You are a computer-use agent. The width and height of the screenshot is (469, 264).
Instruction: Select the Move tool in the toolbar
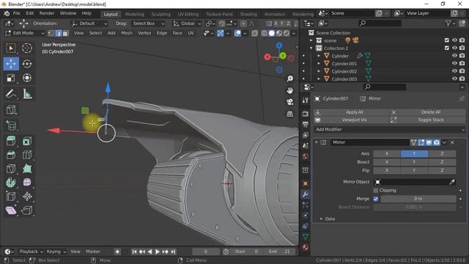click(x=11, y=64)
